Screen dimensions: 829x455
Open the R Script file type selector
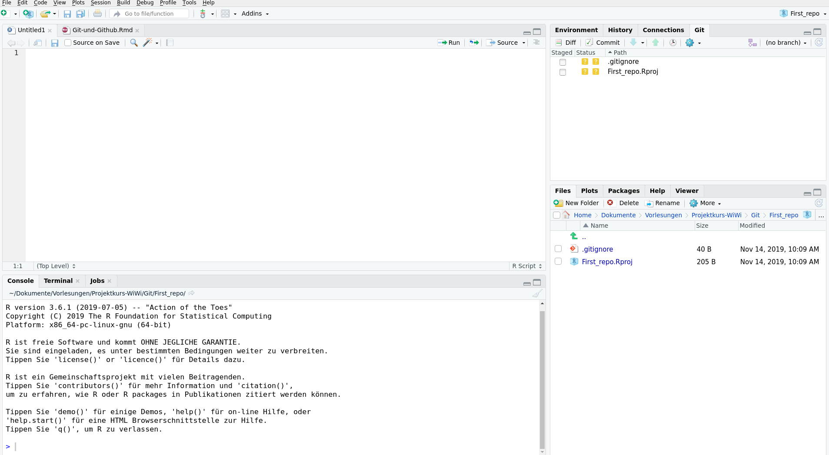click(x=527, y=266)
